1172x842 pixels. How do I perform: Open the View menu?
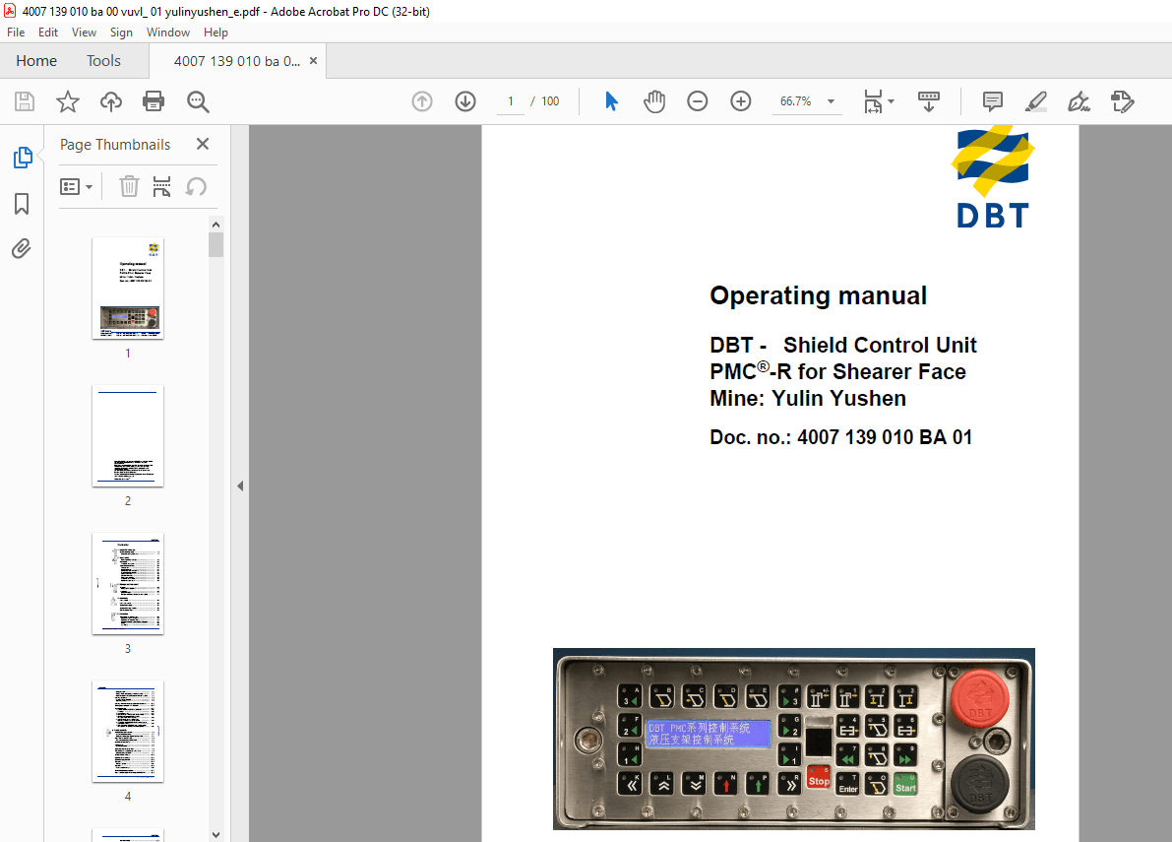point(84,32)
